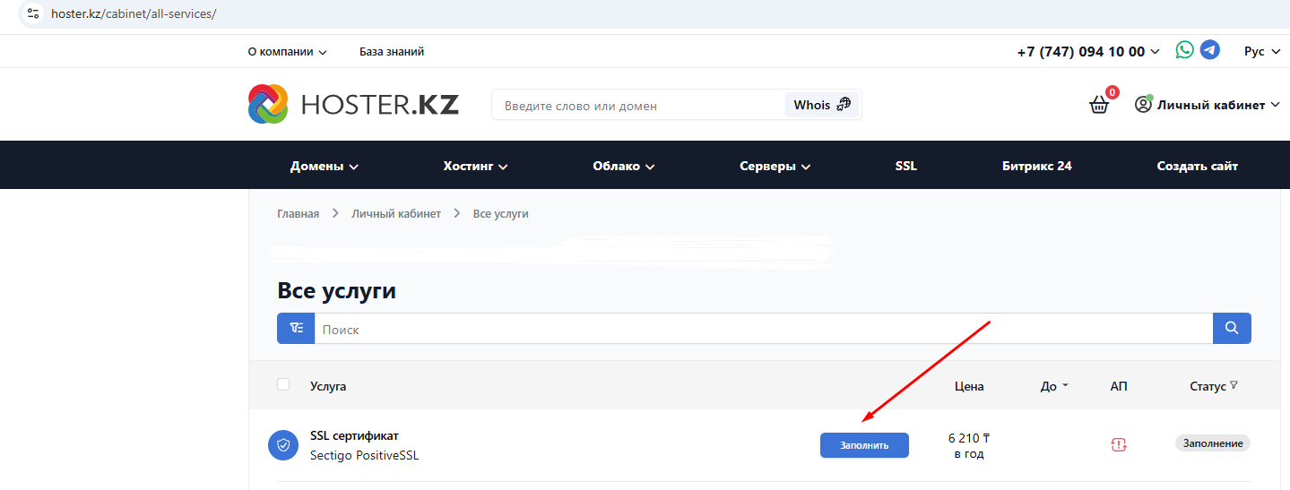Open the Домены navigation menu
Image resolution: width=1290 pixels, height=490 pixels.
coord(324,166)
